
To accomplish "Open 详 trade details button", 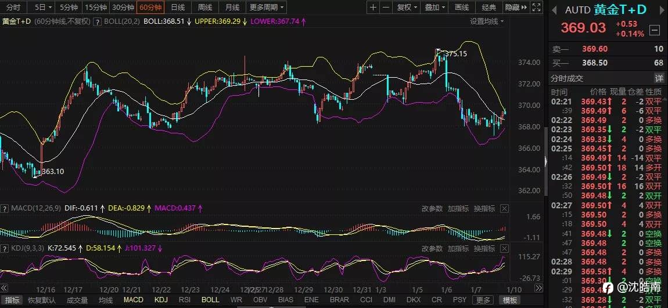I will click(659, 78).
